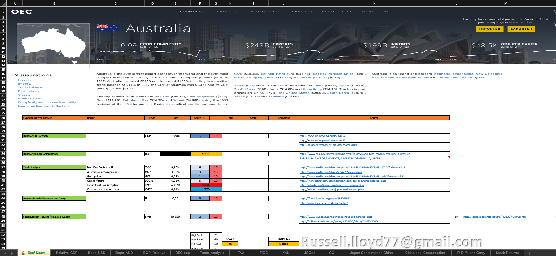Open the ycharts japan_coal_consumption link
556x256 pixels.
point(332,190)
